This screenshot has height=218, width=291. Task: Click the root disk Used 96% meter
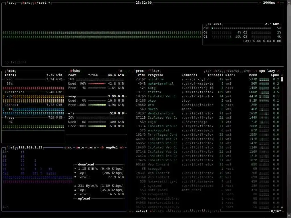point(97,84)
